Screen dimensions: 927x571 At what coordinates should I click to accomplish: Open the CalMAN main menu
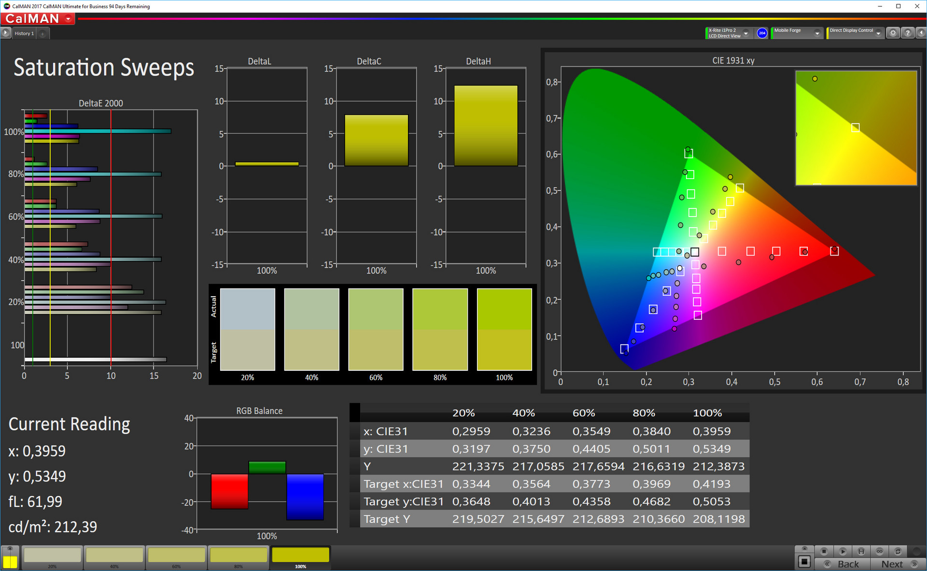click(x=38, y=19)
